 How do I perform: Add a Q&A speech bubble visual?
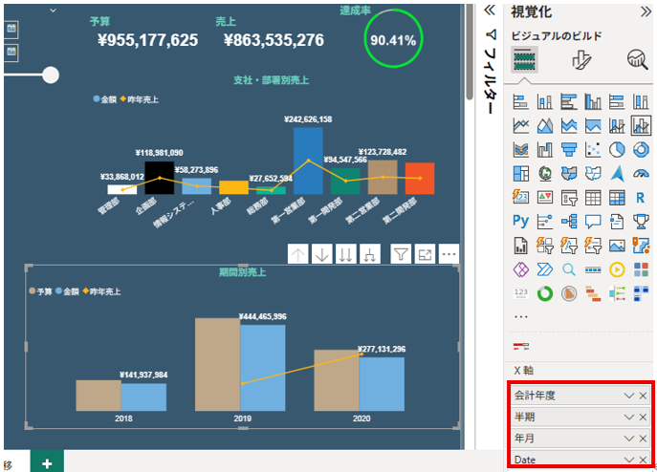[x=593, y=221]
